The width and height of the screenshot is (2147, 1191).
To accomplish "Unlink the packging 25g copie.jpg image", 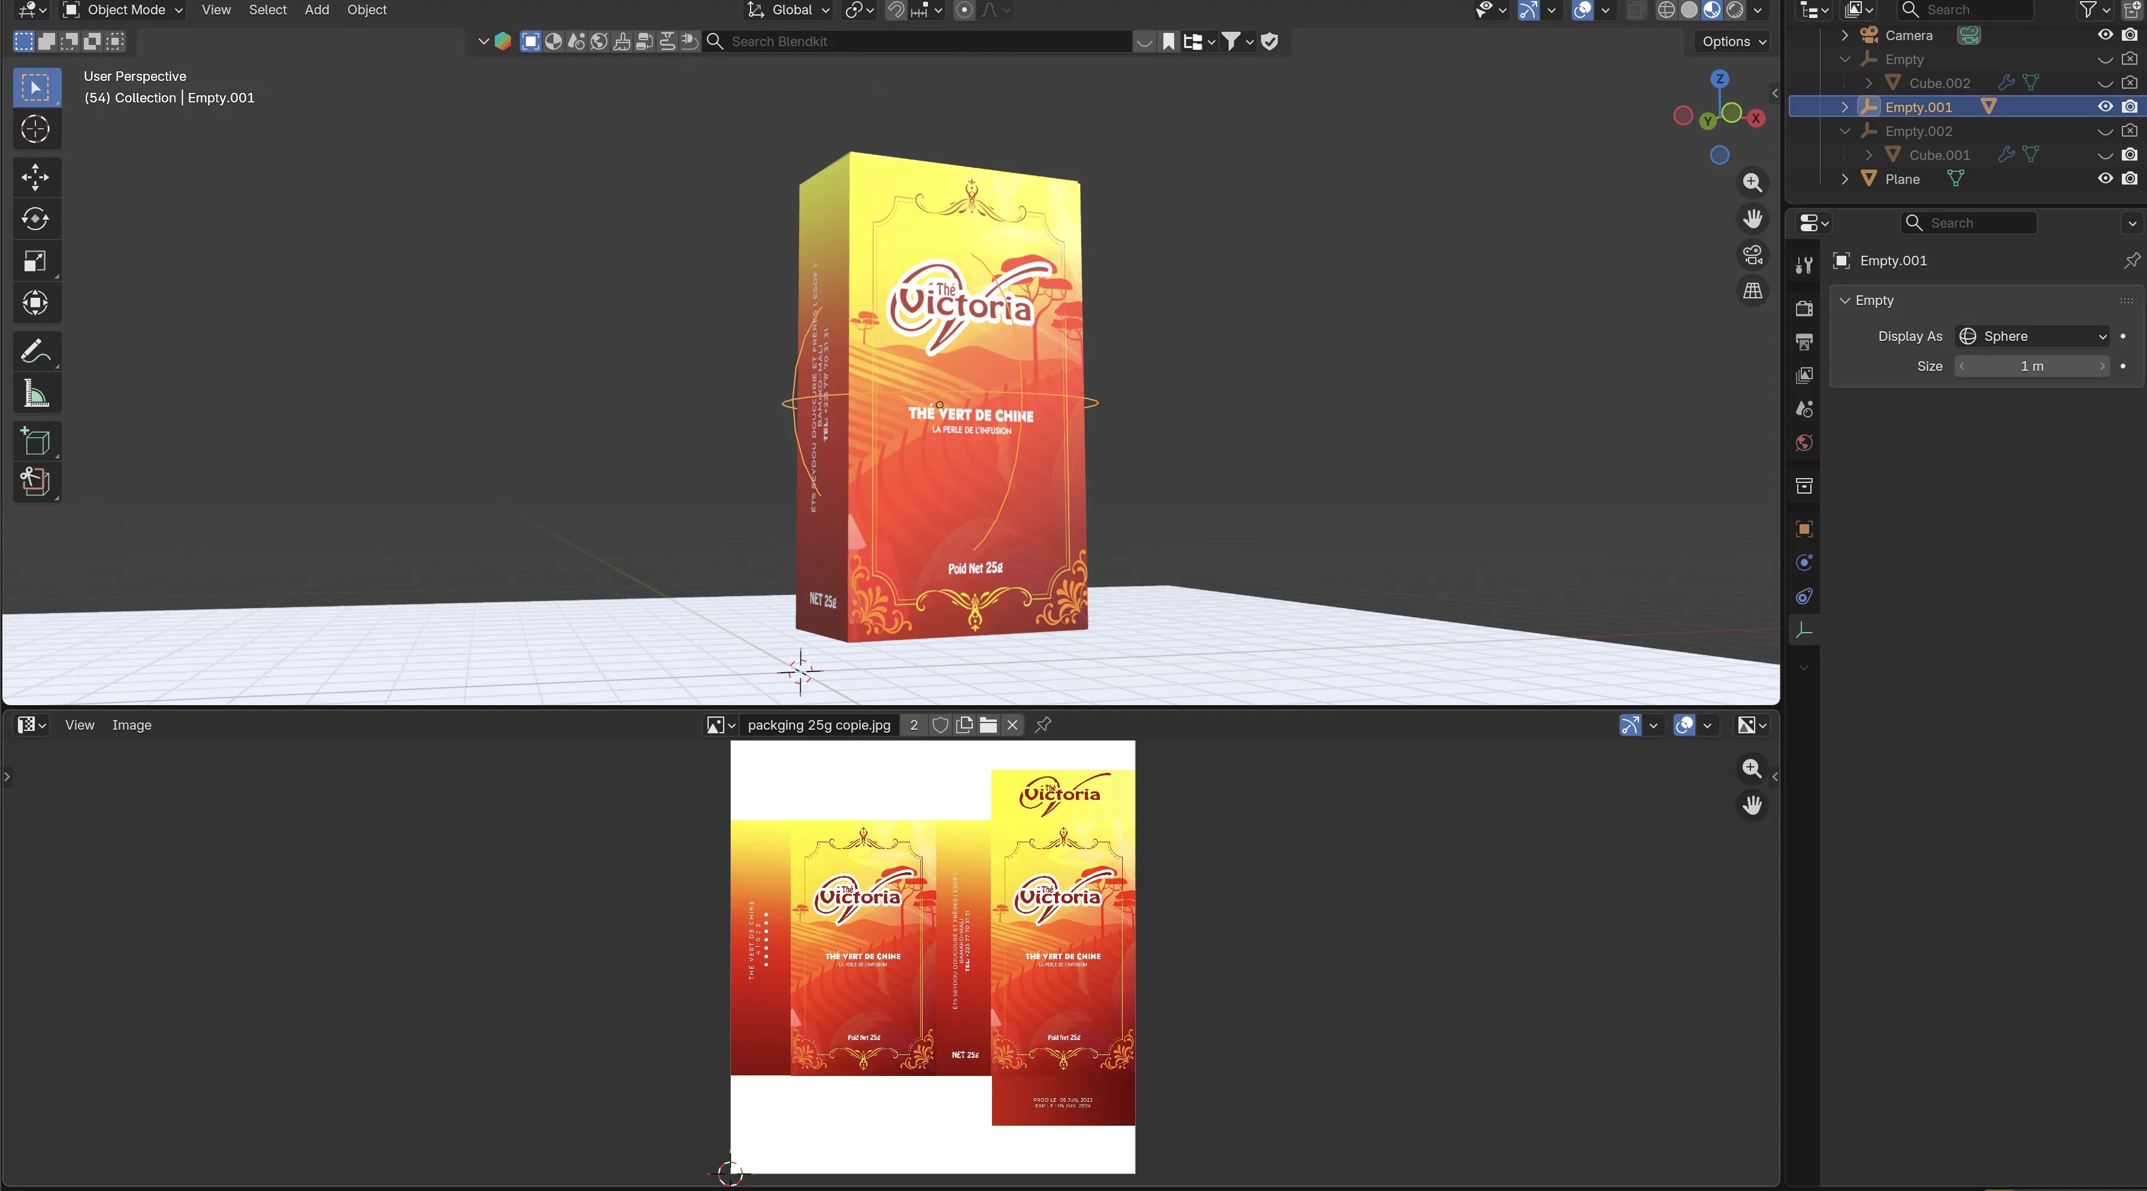I will (1012, 724).
